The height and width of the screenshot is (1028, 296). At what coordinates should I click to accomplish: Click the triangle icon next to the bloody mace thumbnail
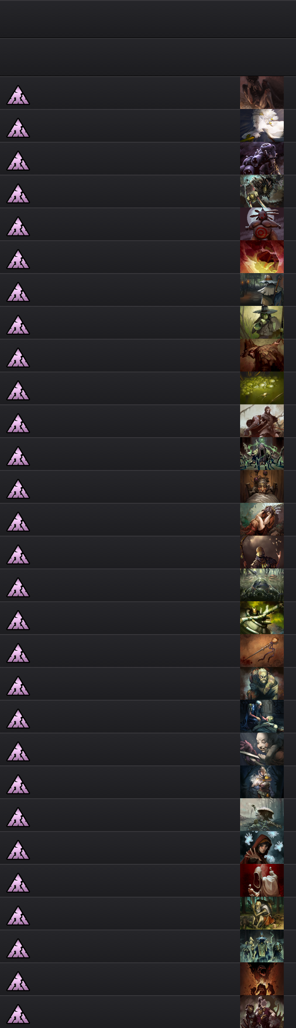(18, 653)
